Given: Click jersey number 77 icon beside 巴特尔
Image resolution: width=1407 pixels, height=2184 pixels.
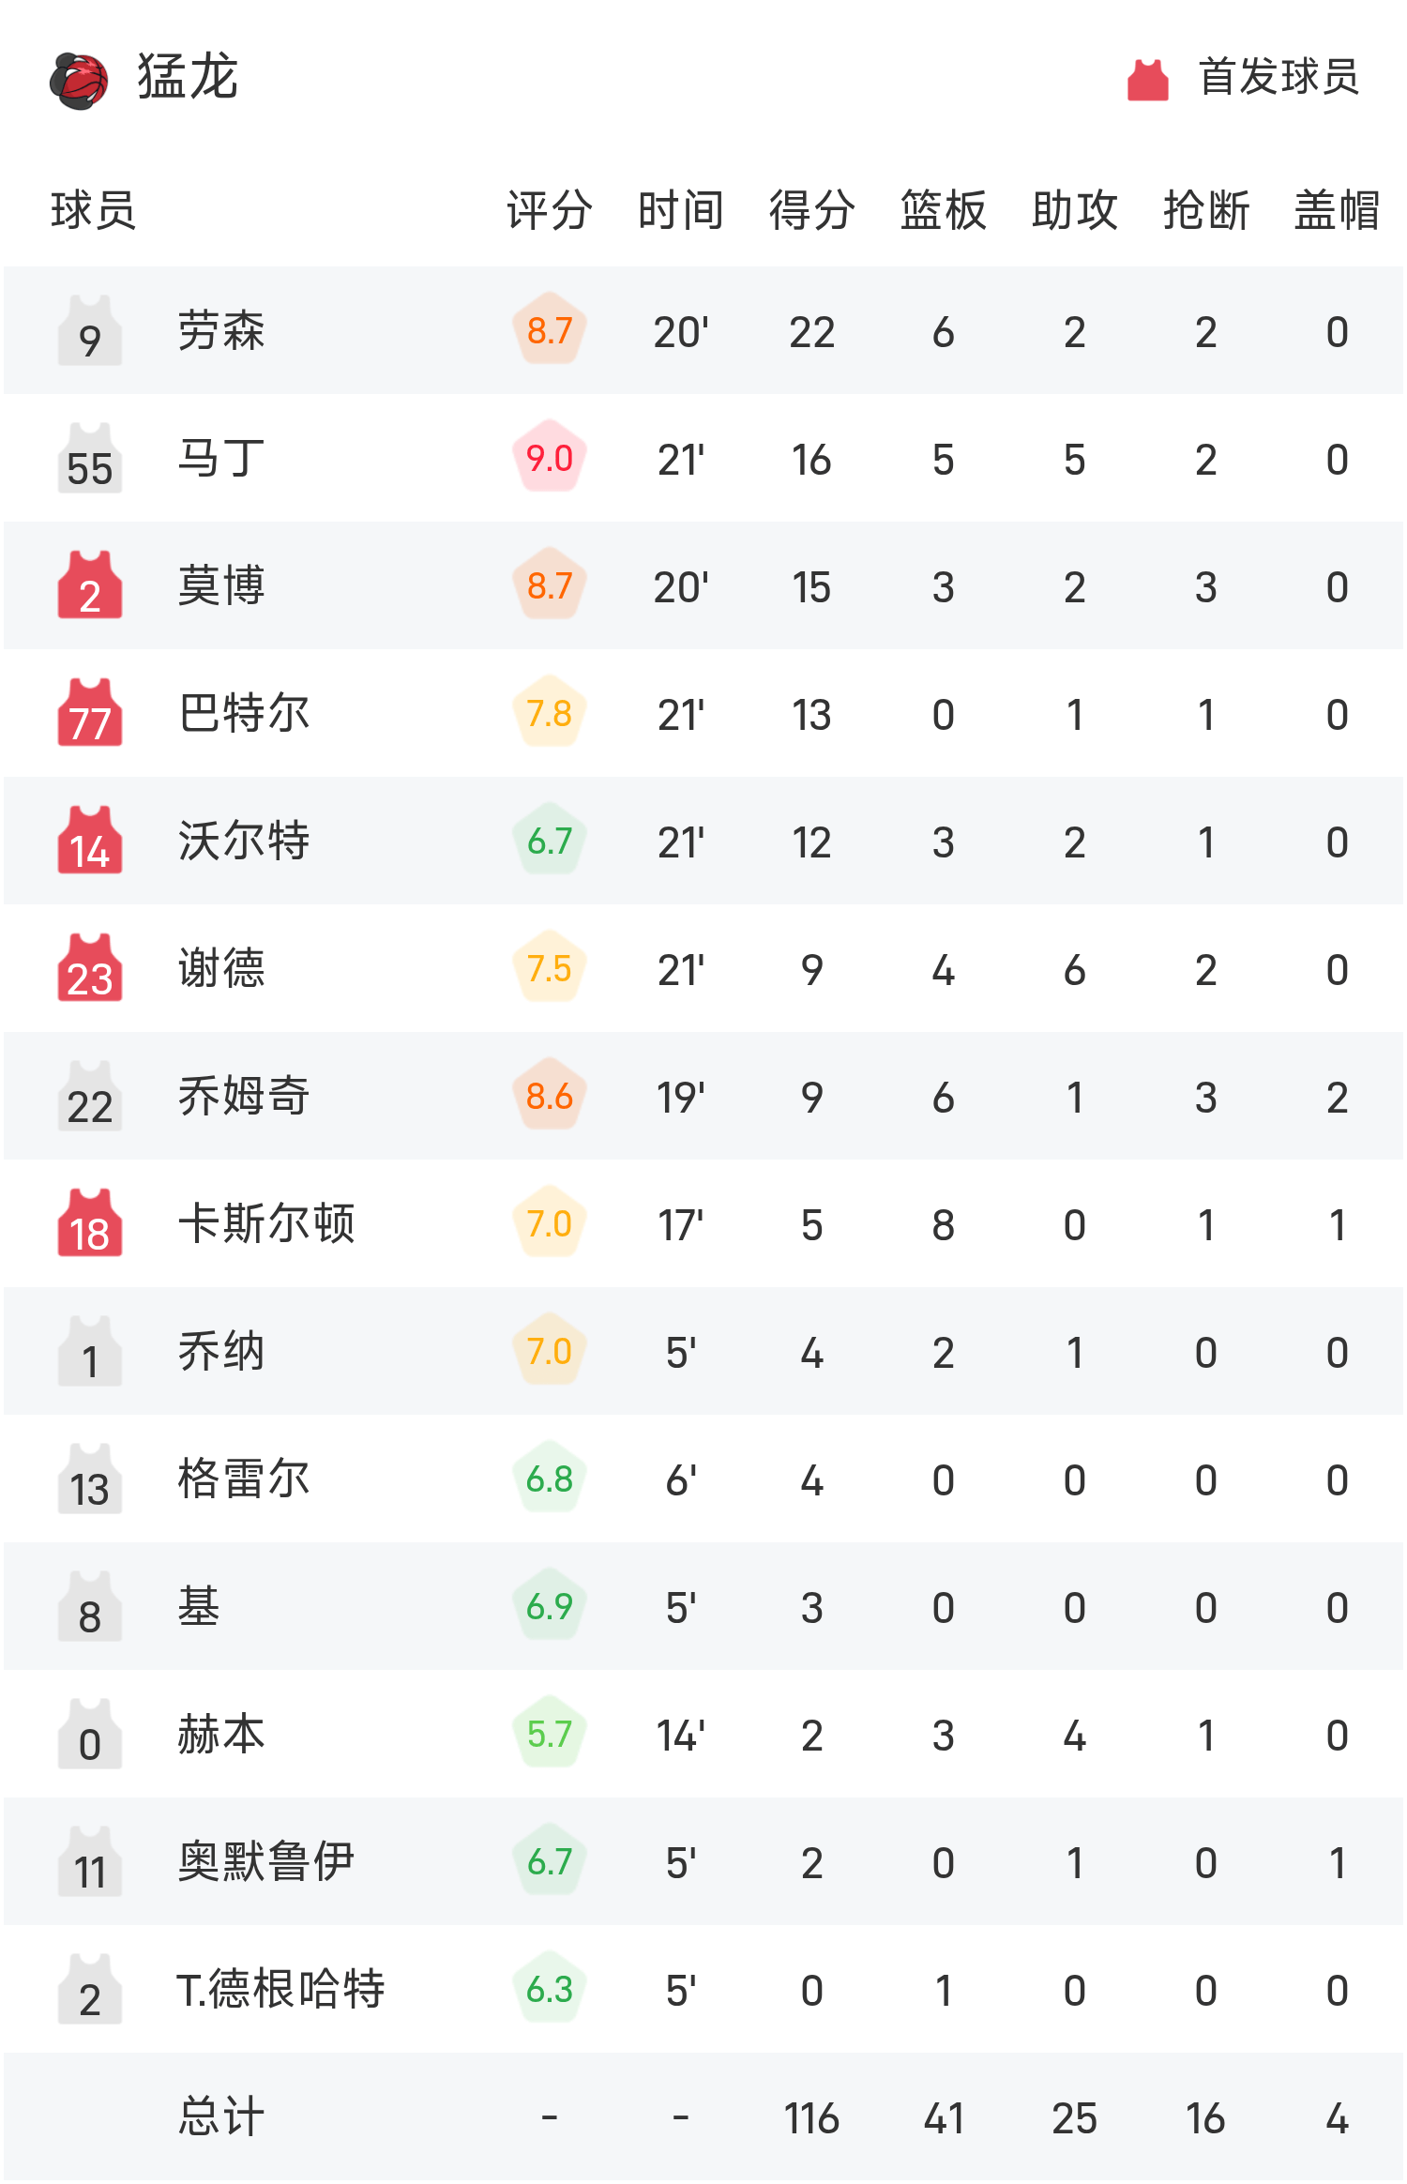Looking at the screenshot, I should point(90,713).
